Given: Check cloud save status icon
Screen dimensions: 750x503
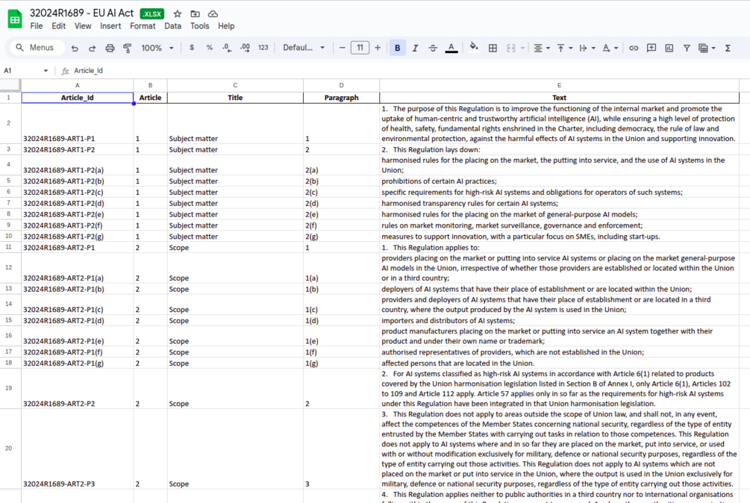Looking at the screenshot, I should (x=213, y=14).
